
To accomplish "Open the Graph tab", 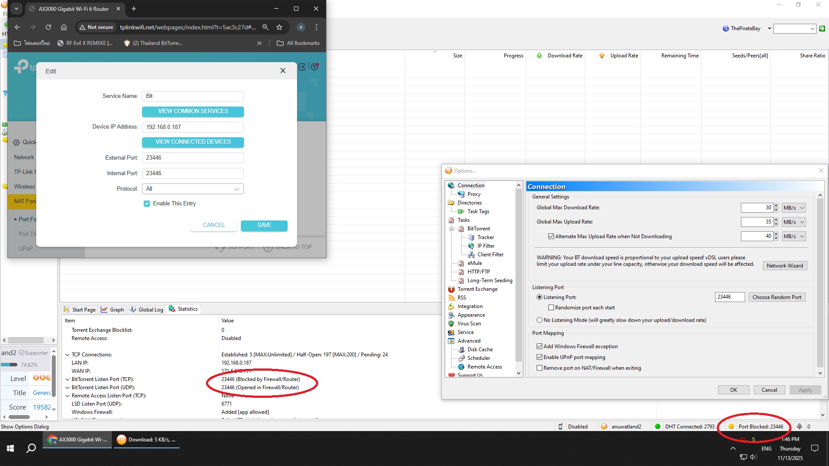I will [112, 309].
